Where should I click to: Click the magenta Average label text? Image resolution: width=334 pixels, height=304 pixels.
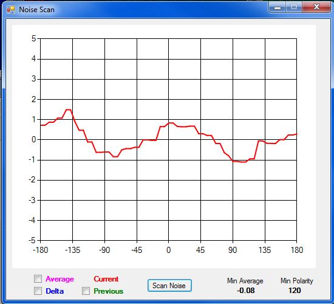(60, 279)
